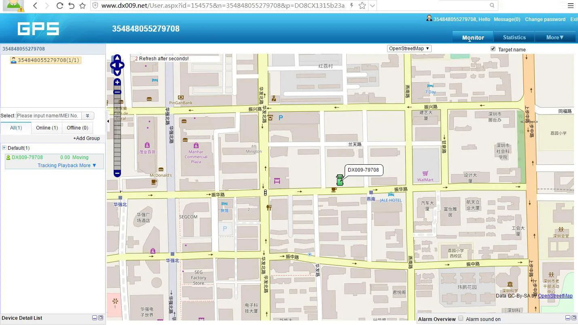Click the 0.00 speed value
Viewport: 578px width, 325px height.
[x=65, y=157]
